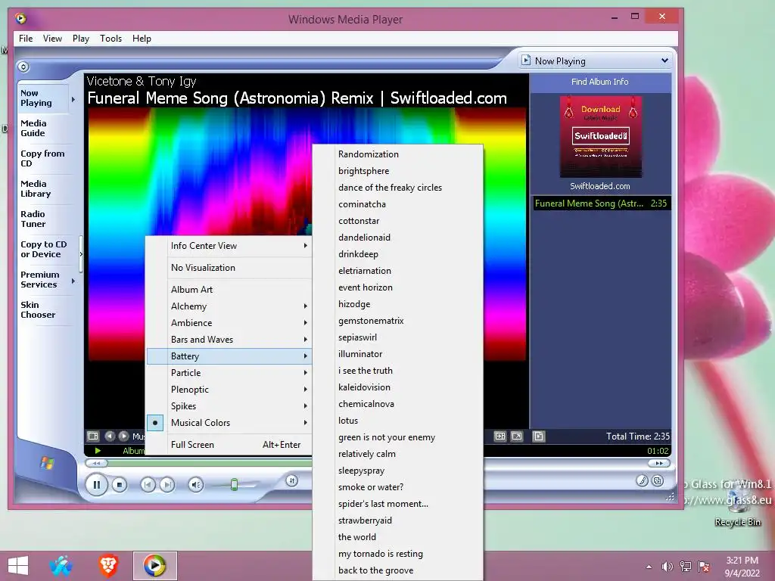The height and width of the screenshot is (581, 775).
Task: Choose Randomization in Battery submenu
Action: click(x=398, y=154)
